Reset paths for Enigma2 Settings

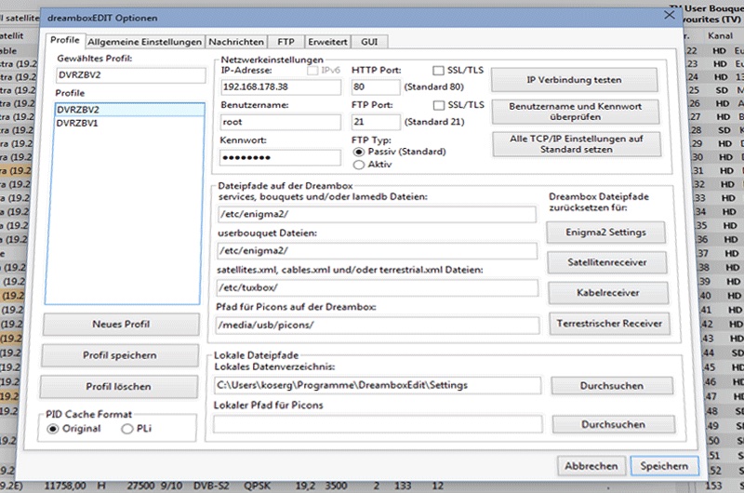click(x=606, y=233)
